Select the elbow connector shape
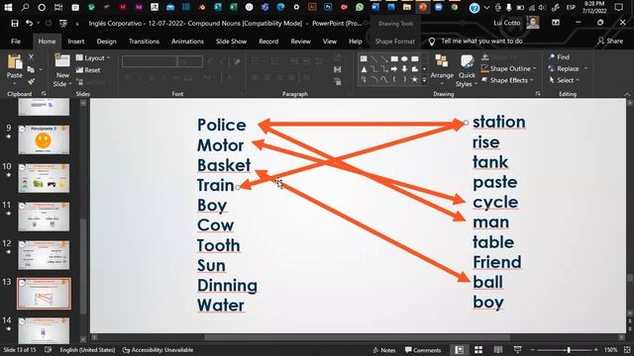The image size is (634, 356). [x=374, y=69]
